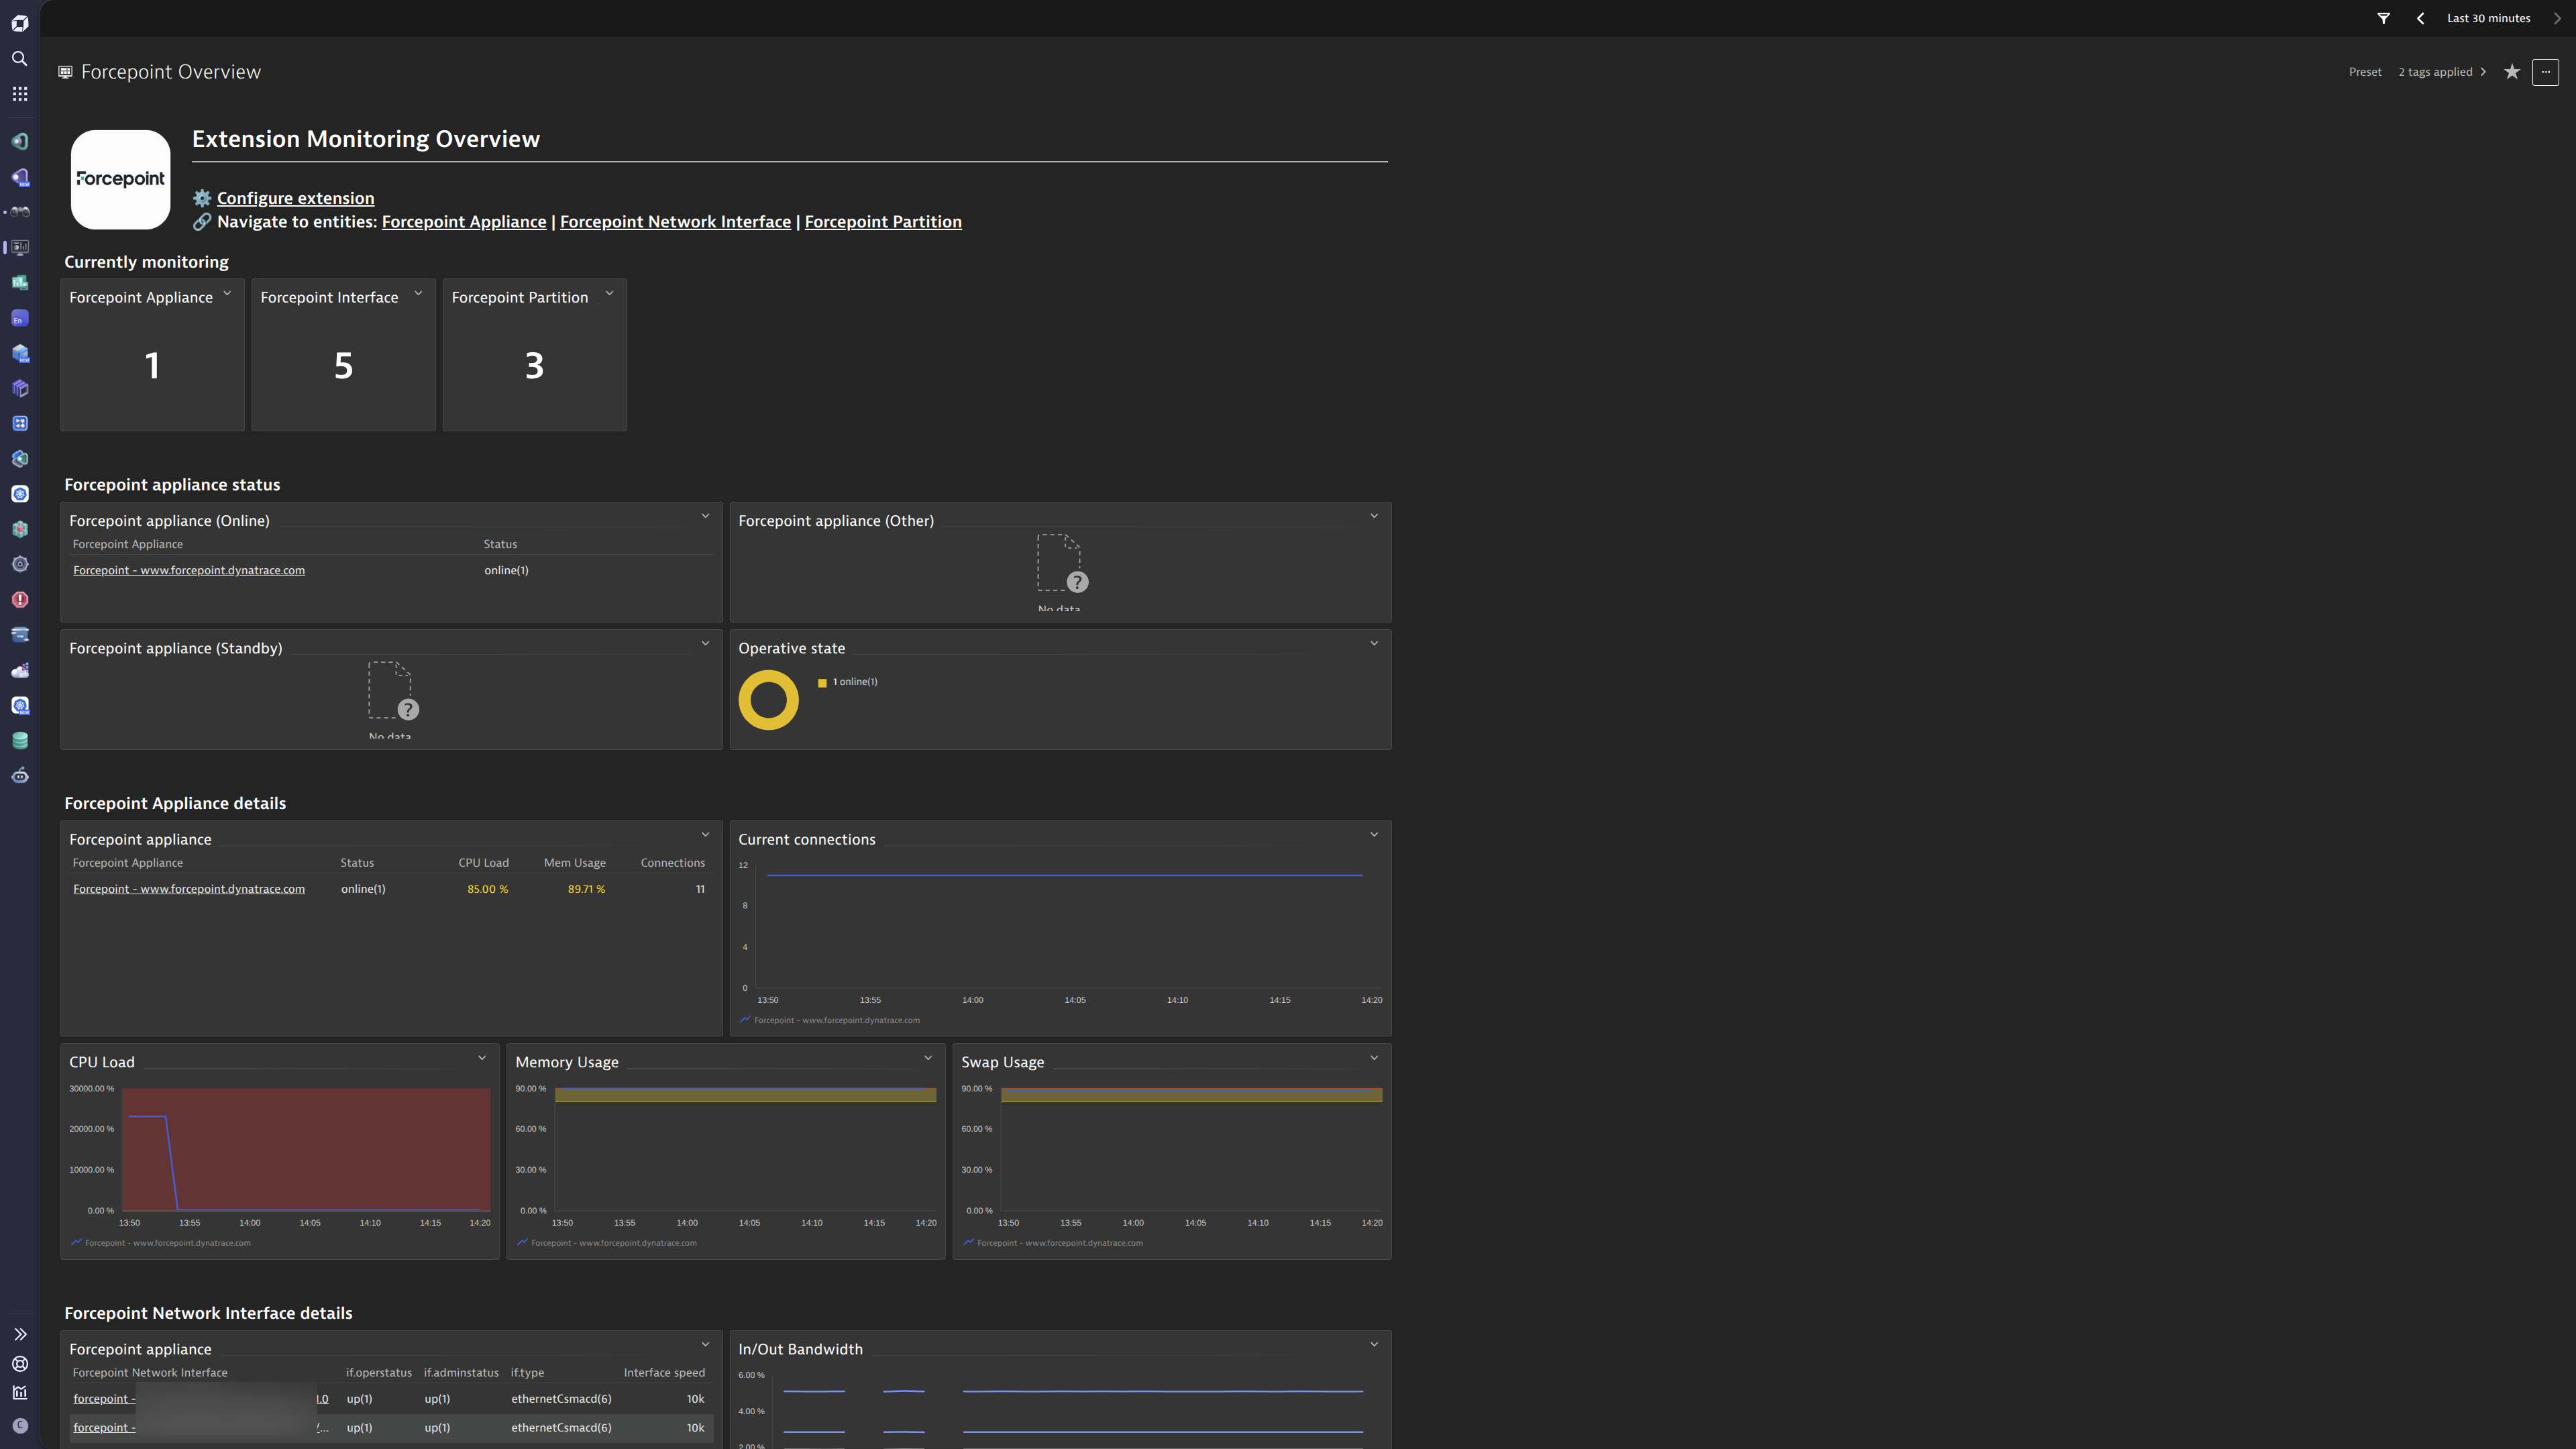Viewport: 2576px width, 1449px height.
Task: Go to previous timeframe arrow
Action: [x=2421, y=18]
